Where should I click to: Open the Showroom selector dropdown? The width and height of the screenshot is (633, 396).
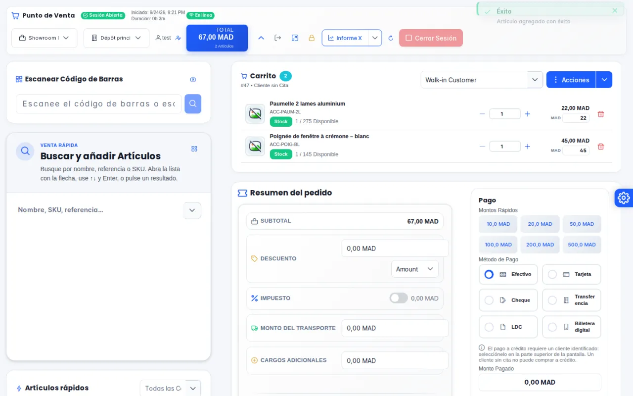pos(45,38)
